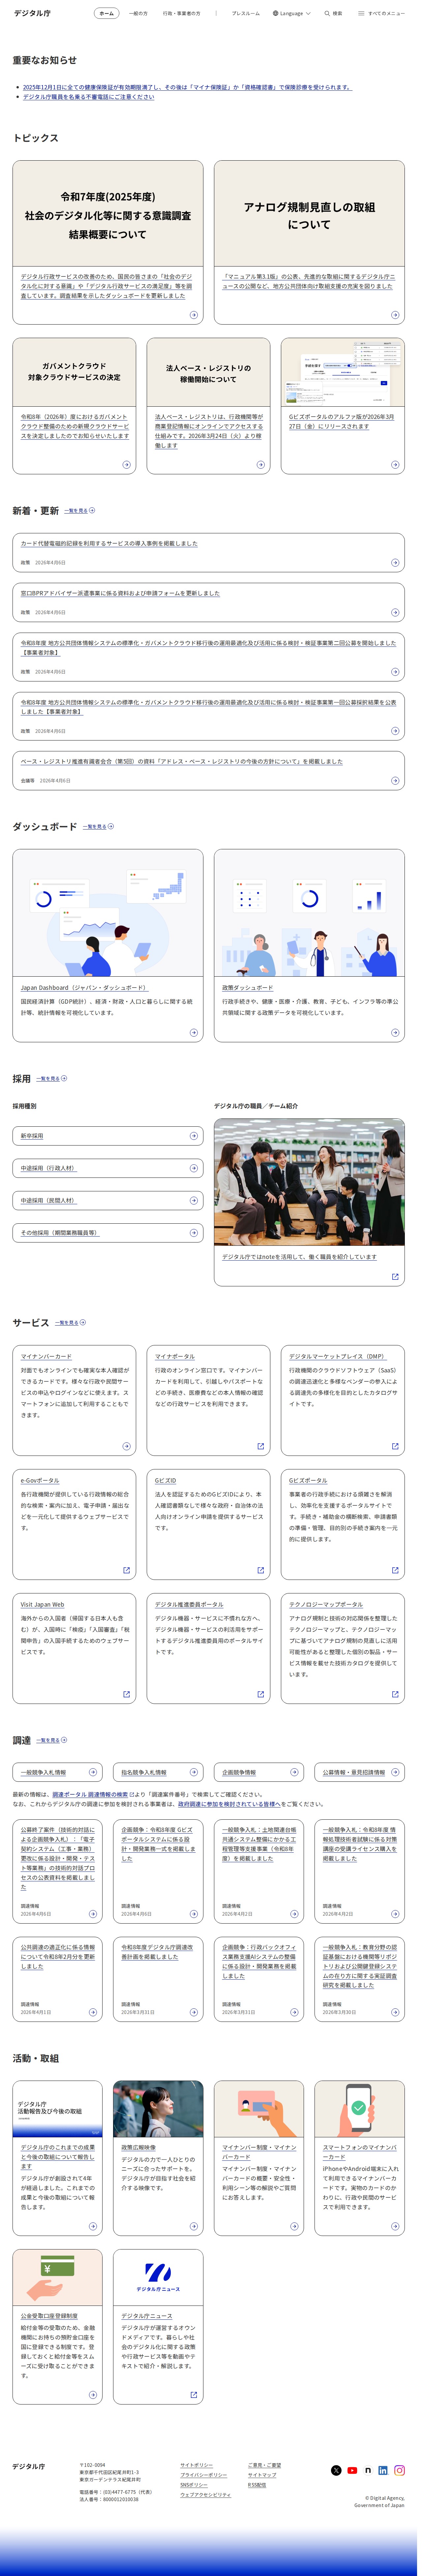Screen dimensions: 422x2576
Task: Click external-link icon on Visit Japan Web card
Action: pyautogui.click(x=126, y=1694)
